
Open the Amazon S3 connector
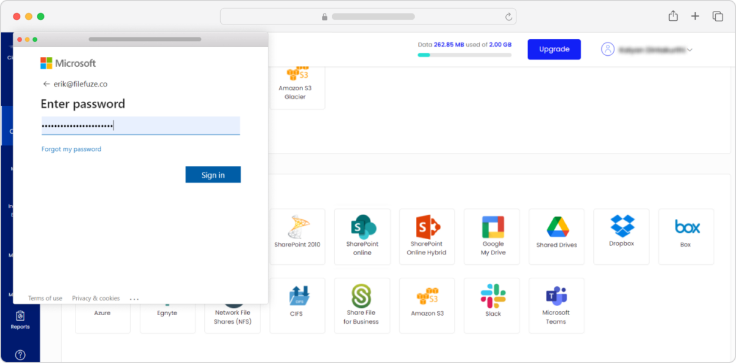pyautogui.click(x=426, y=305)
